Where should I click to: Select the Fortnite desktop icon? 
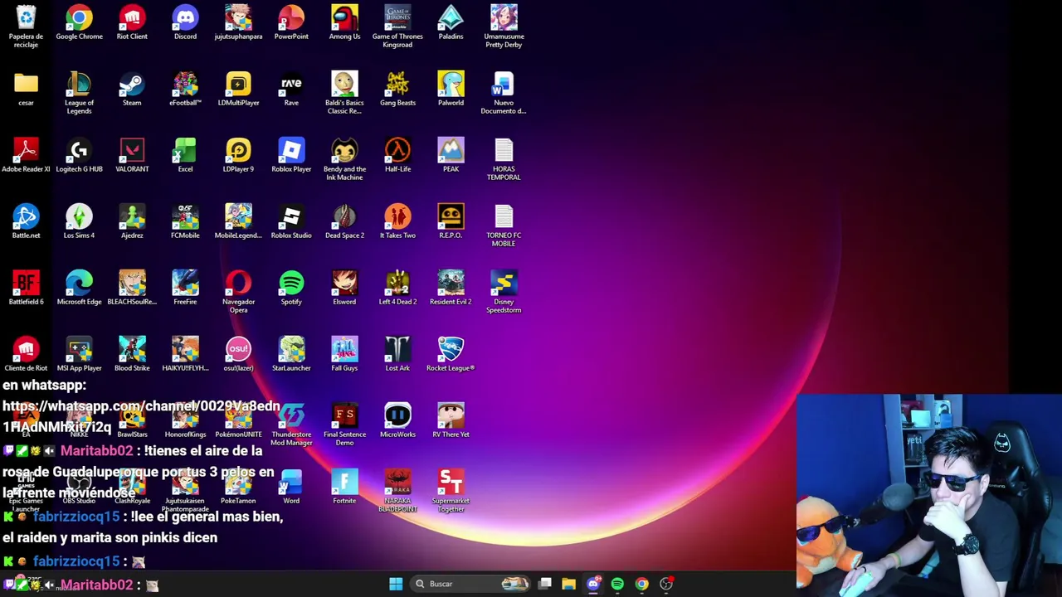tap(344, 488)
